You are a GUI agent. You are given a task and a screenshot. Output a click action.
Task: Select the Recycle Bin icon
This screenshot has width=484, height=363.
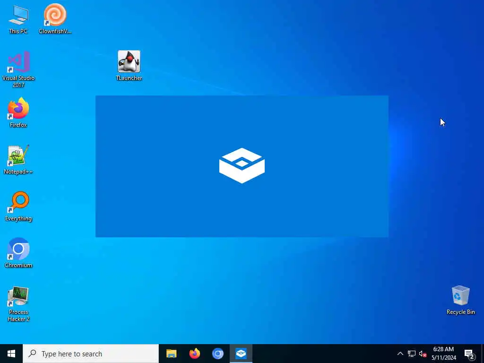pyautogui.click(x=460, y=300)
